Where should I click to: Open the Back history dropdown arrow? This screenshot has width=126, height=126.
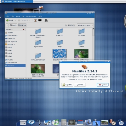point(15,20)
